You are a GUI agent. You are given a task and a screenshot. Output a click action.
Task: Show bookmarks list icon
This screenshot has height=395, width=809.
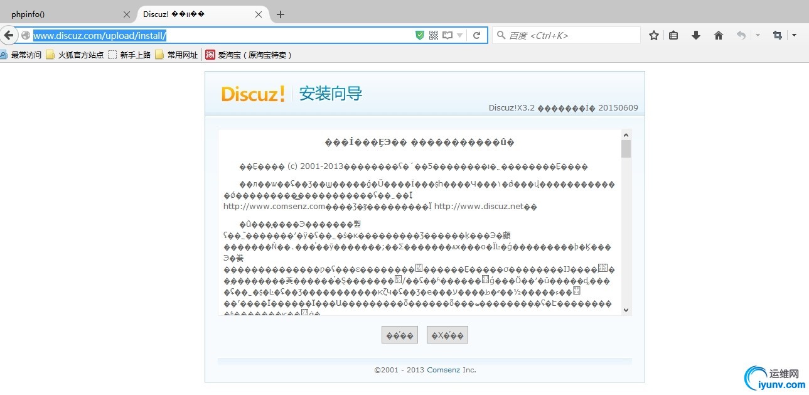[673, 35]
